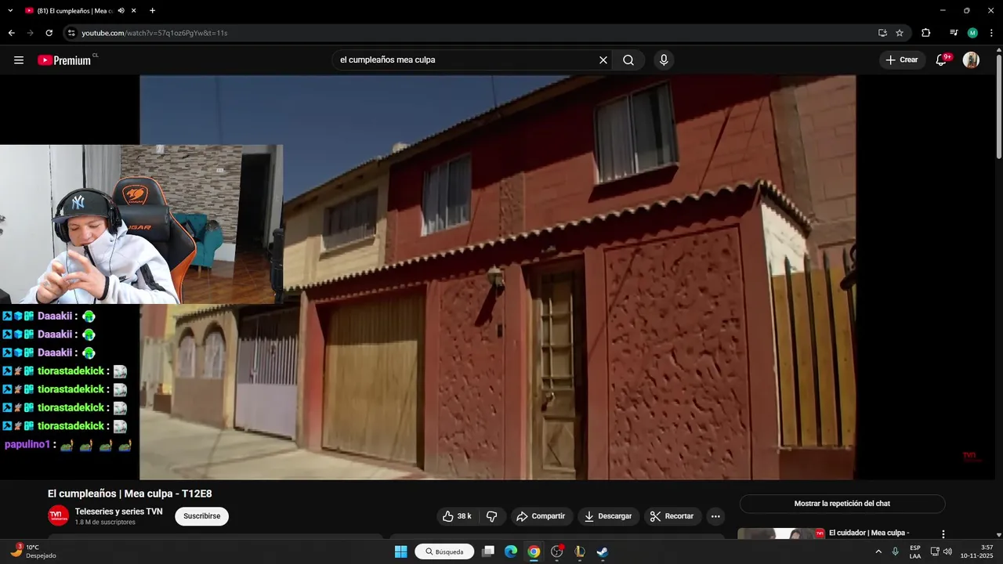Open the Chrome three-dot menu
The image size is (1003, 564).
(991, 33)
